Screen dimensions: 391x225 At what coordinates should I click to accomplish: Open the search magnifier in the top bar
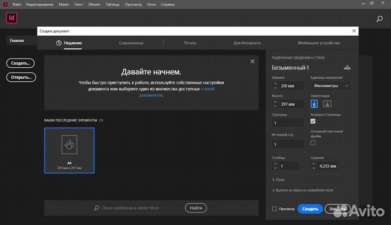pos(379,18)
